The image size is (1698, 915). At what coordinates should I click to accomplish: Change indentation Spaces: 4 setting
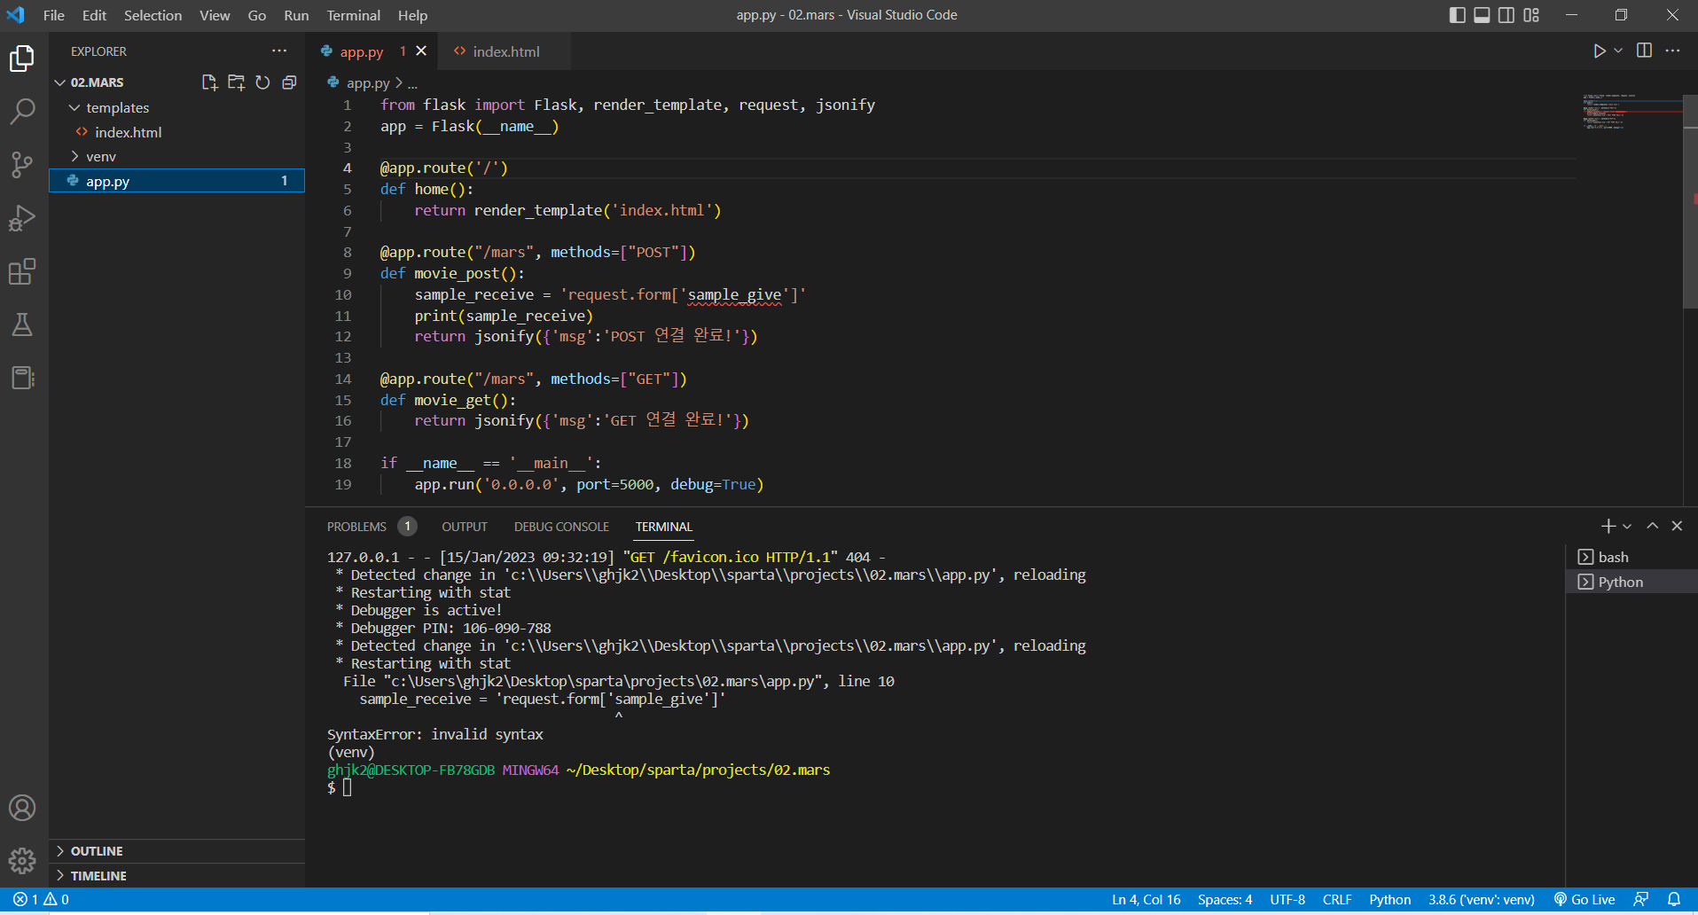coord(1225,899)
